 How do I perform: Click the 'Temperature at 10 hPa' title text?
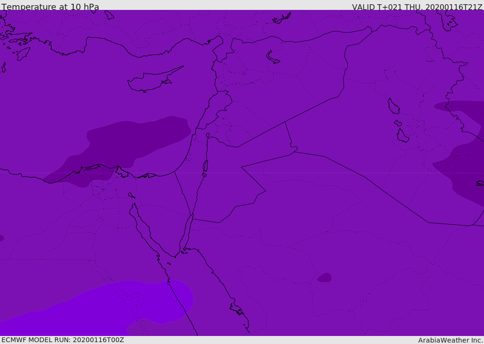[50, 7]
